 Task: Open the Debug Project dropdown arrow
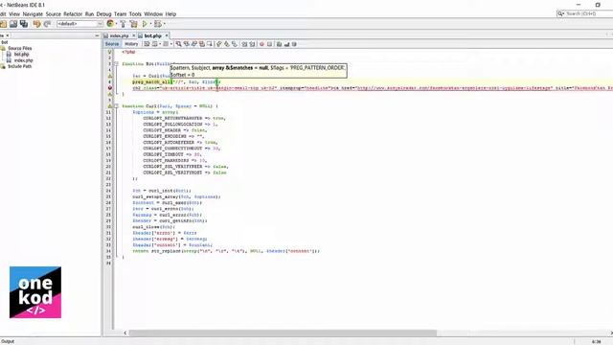tap(164, 24)
